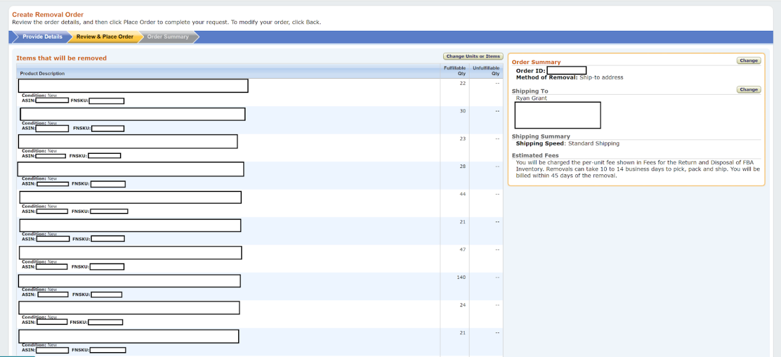Go back to the Provide Details step
The image size is (781, 357).
tap(42, 37)
